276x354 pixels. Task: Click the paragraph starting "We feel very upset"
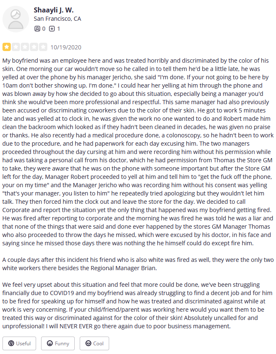point(137,305)
